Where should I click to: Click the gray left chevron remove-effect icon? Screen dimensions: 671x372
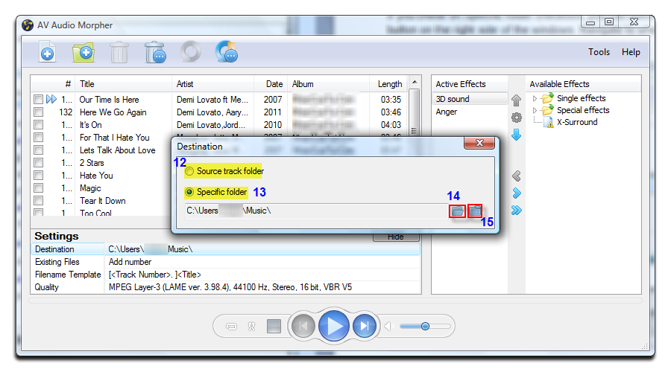[x=517, y=176]
